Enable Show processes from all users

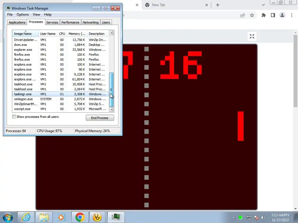pyautogui.click(x=14, y=117)
